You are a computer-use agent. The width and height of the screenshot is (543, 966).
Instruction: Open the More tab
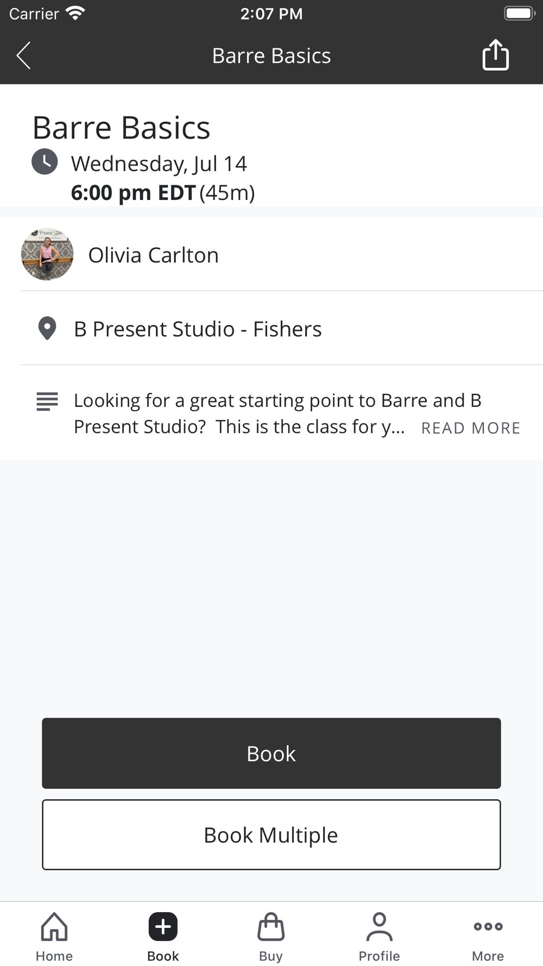pos(488,937)
